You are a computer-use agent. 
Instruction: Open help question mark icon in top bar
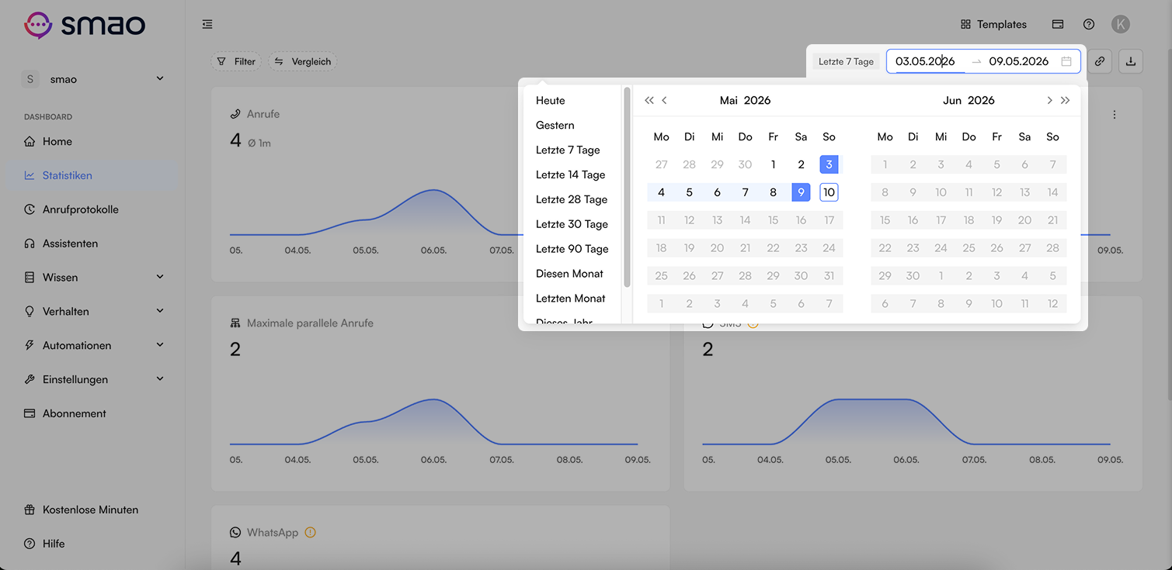click(1089, 24)
